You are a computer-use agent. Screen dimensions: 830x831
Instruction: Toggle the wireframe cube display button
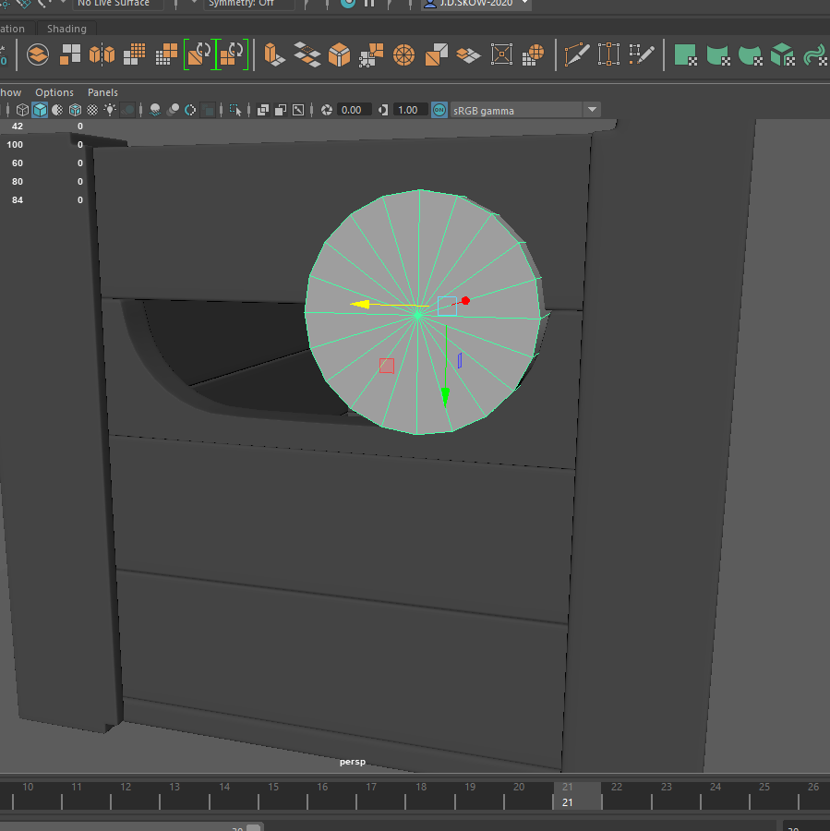click(x=23, y=110)
